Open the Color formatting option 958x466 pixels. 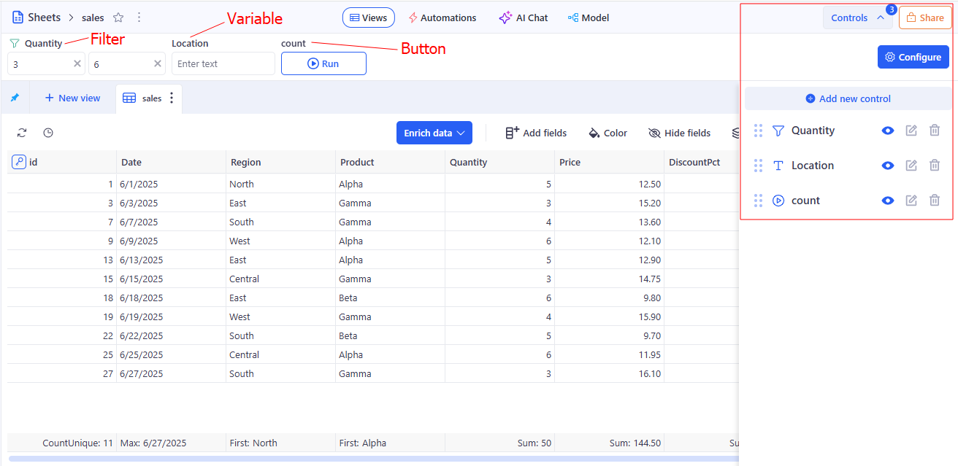[x=608, y=133]
